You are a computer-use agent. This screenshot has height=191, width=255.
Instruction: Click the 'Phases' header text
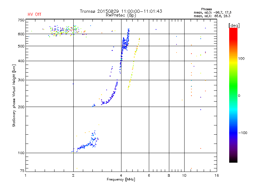[206, 9]
